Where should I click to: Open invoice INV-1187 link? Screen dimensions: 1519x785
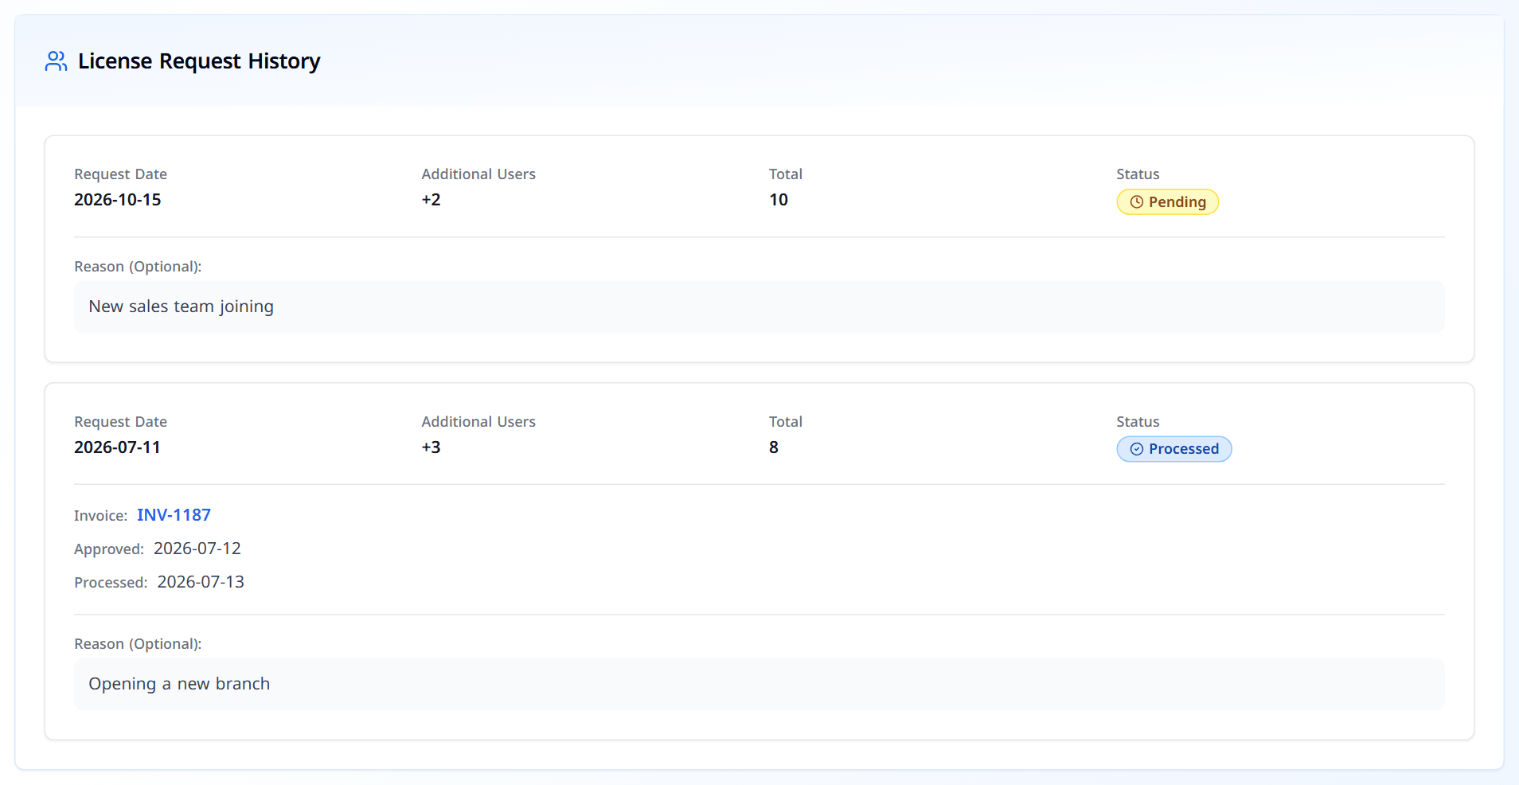tap(174, 515)
